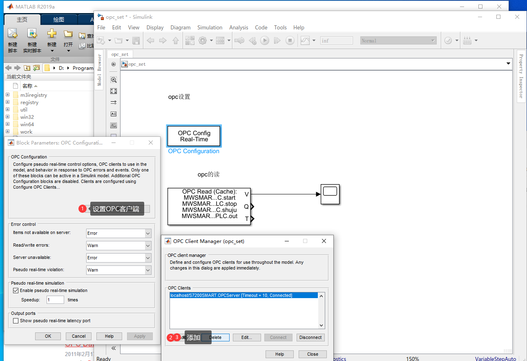The image size is (527, 361).
Task: Edit the Speedup times value field
Action: 55,299
